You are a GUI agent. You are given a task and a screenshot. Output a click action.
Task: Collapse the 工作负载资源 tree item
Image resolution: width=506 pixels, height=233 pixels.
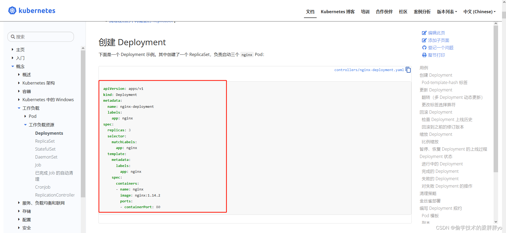click(25, 125)
